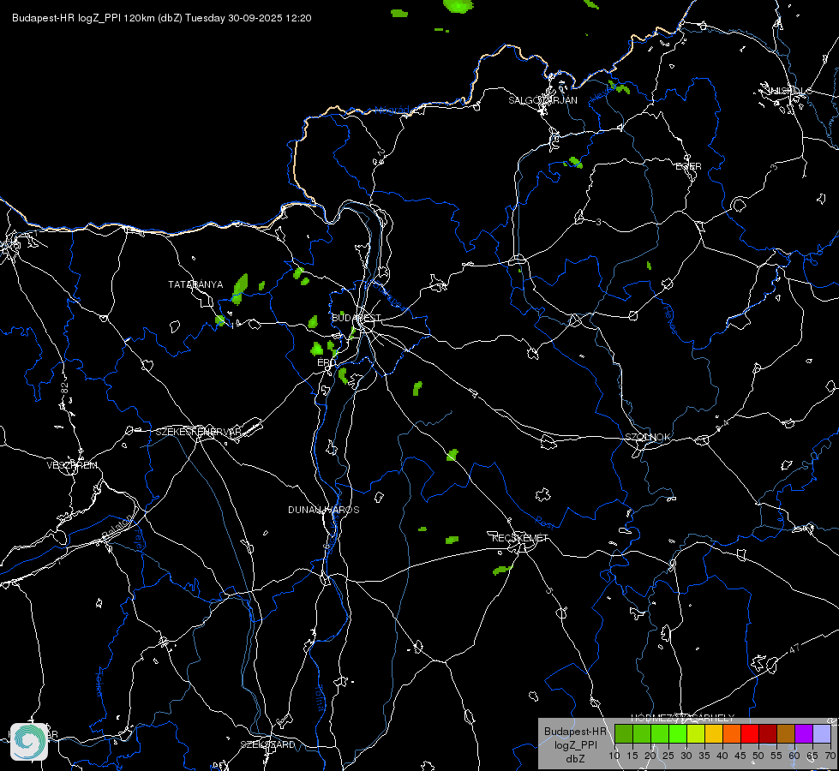The height and width of the screenshot is (771, 839).
Task: Click the lavender 65-70 dBZ legend swatch
Action: pos(822,734)
